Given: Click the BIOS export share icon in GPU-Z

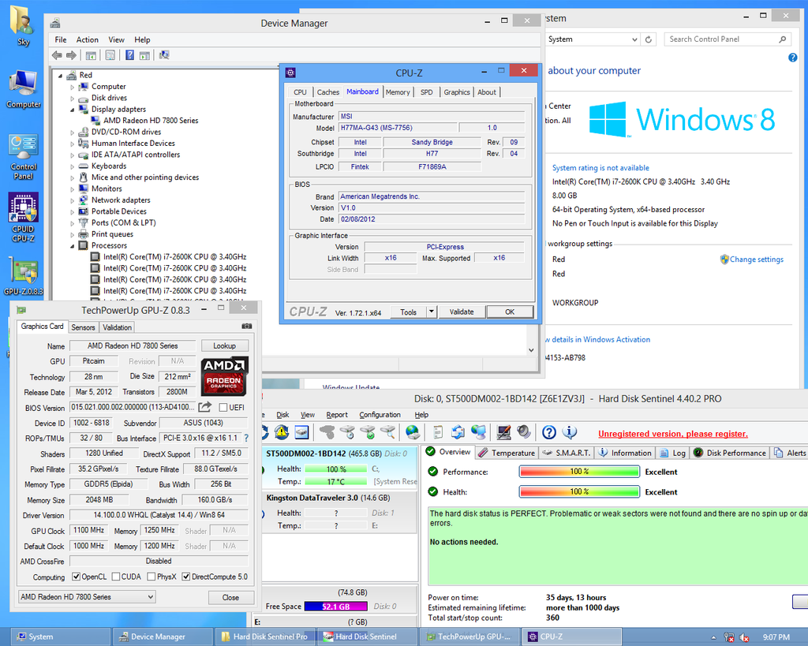Looking at the screenshot, I should point(204,407).
